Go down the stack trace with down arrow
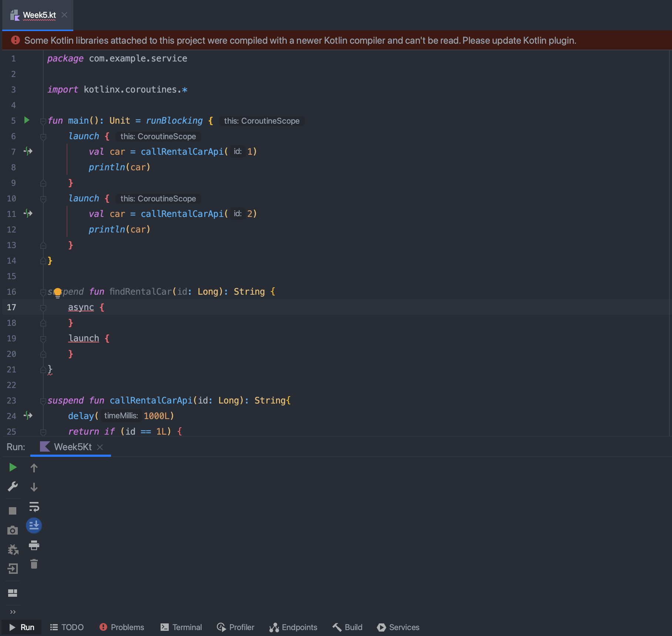The image size is (672, 636). (x=34, y=487)
